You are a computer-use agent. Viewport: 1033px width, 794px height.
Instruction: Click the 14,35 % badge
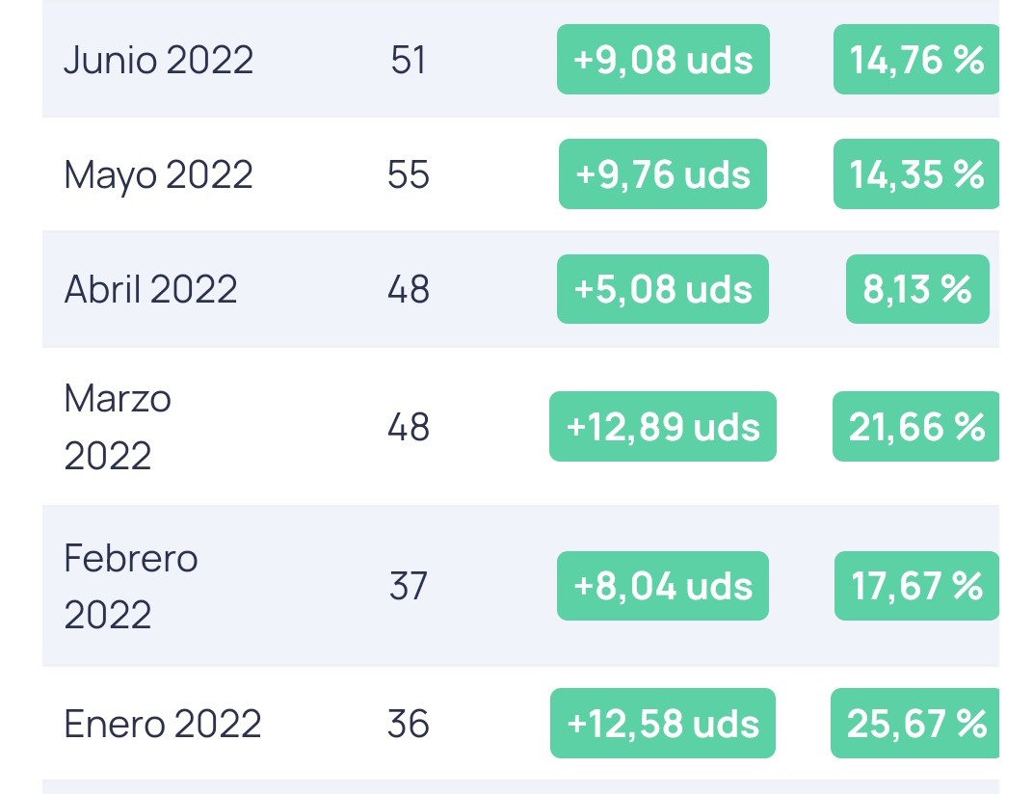tap(916, 174)
